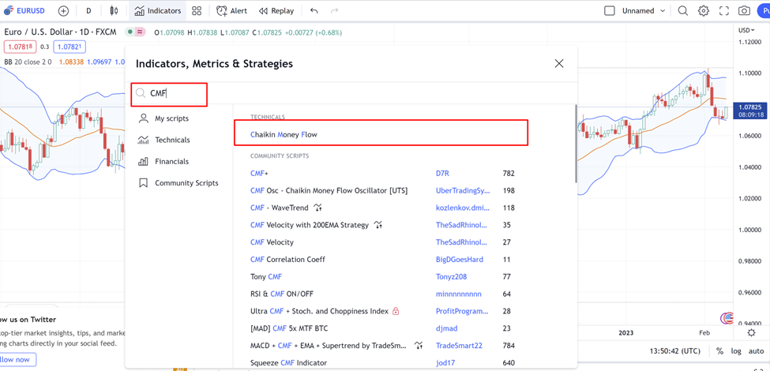Open author kozlenkov.dmi profile link
Screen dimensions: 770x371
(x=463, y=208)
